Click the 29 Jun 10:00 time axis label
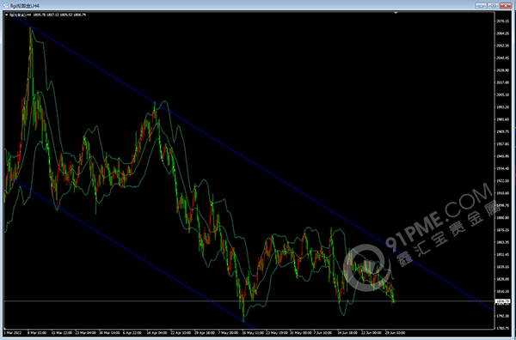 pos(396,333)
